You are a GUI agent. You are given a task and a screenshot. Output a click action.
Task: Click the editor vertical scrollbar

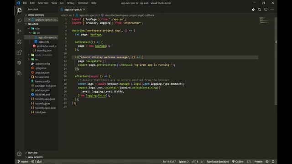point(276,61)
